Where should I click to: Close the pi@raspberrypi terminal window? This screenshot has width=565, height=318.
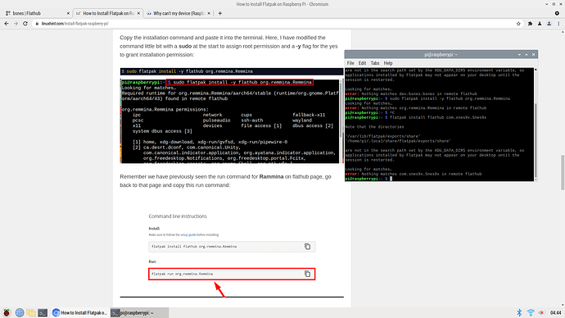(534, 54)
